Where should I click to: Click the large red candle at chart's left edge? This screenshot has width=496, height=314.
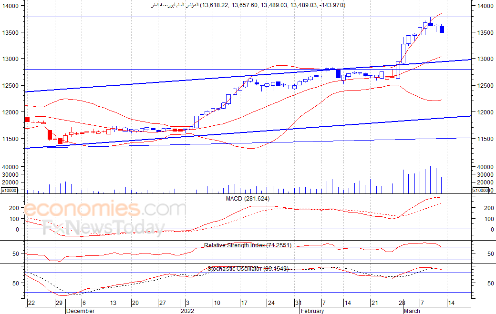click(27, 119)
